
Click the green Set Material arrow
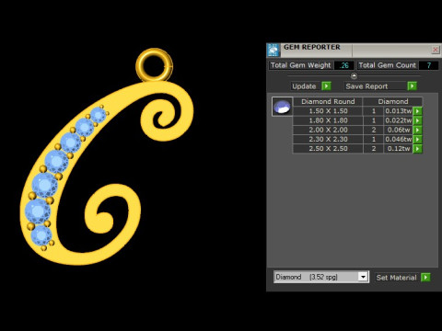[425, 278]
